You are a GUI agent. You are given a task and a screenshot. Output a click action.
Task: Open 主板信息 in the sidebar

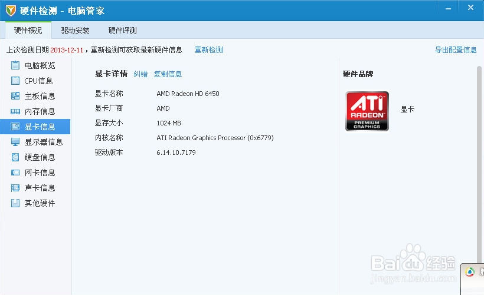pos(35,96)
